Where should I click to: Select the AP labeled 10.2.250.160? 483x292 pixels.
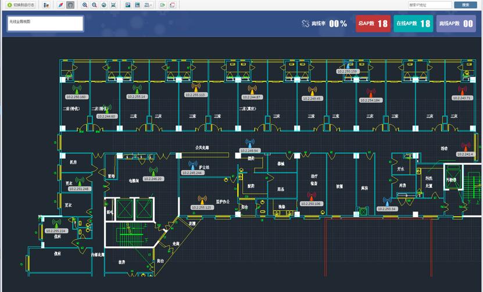pos(76,90)
